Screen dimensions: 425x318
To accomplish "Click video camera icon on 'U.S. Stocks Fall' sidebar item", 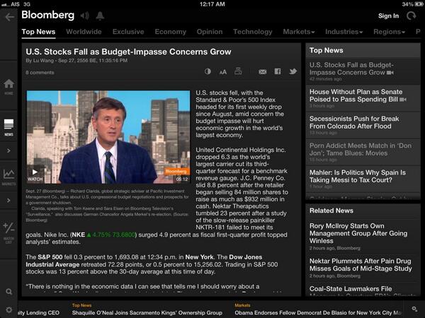I will [x=390, y=73].
